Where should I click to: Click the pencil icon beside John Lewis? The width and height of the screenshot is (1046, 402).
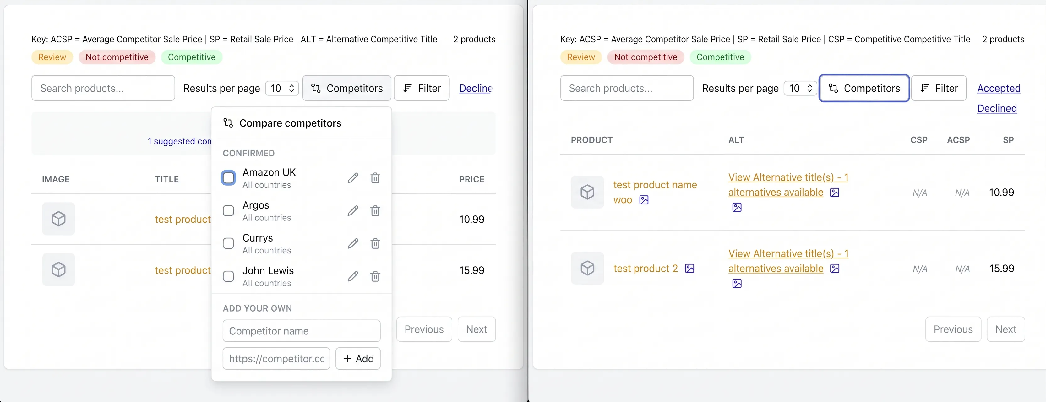(353, 276)
